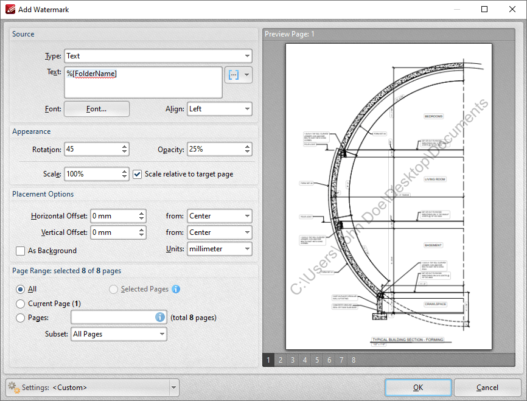Viewport: 527px width, 401px height.
Task: Click into the watermark Text field
Action: click(143, 82)
